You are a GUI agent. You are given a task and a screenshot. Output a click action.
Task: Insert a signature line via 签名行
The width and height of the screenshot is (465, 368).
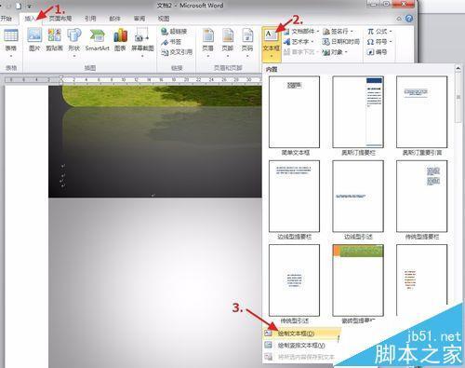[339, 32]
